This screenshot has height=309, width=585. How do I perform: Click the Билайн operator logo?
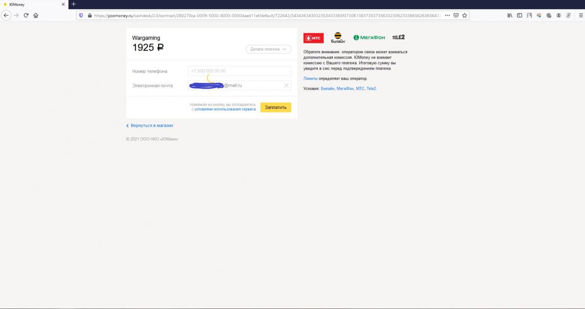[x=338, y=37]
